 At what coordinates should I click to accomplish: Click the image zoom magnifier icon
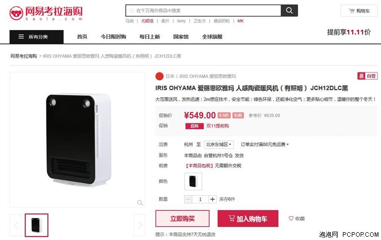[x=140, y=202]
